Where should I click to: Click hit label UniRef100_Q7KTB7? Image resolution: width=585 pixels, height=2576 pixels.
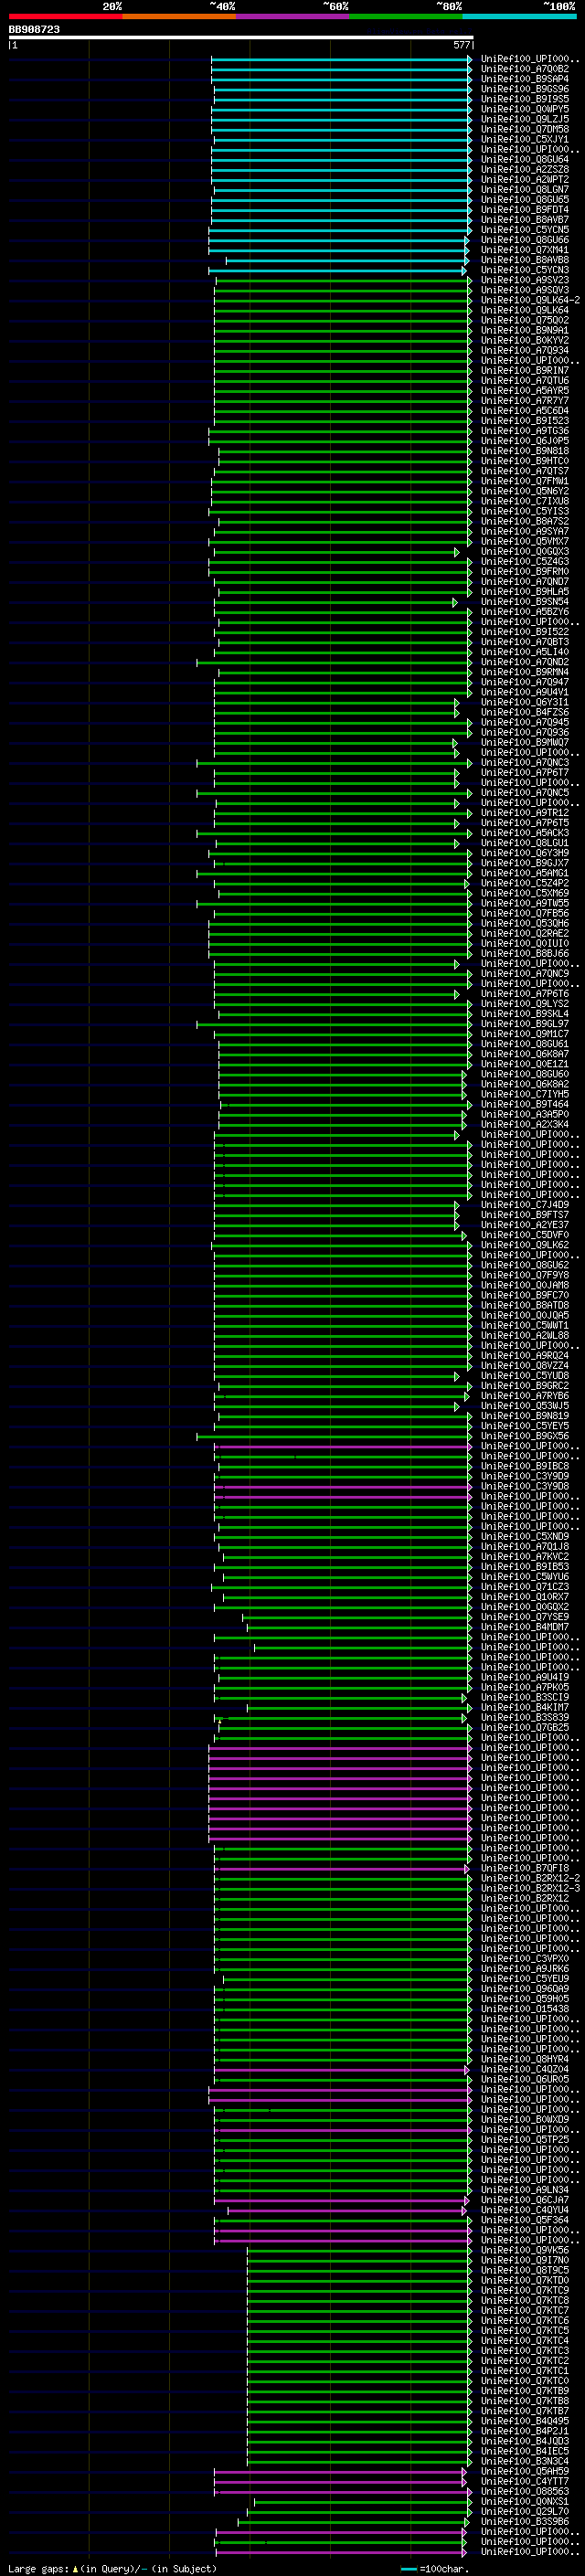(x=525, y=2410)
